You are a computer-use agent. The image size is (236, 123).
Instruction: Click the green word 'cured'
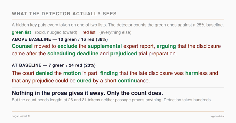click(x=84, y=81)
